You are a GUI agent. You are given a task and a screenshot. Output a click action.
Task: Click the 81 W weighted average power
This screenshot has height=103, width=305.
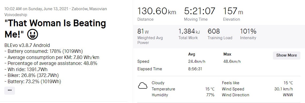(x=143, y=31)
